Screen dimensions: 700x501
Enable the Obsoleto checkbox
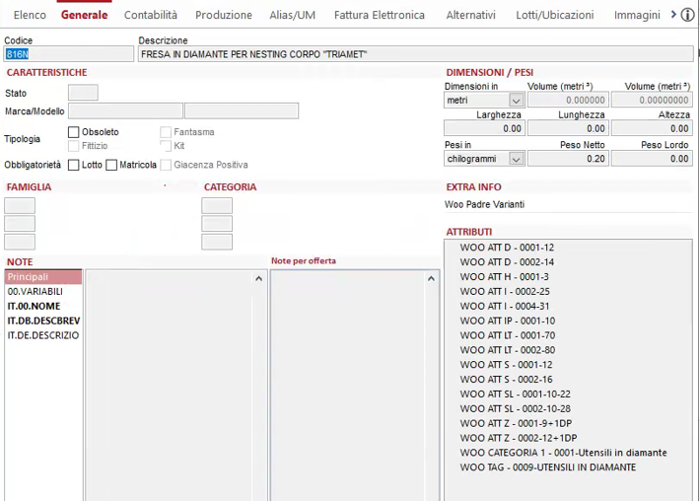click(x=74, y=132)
